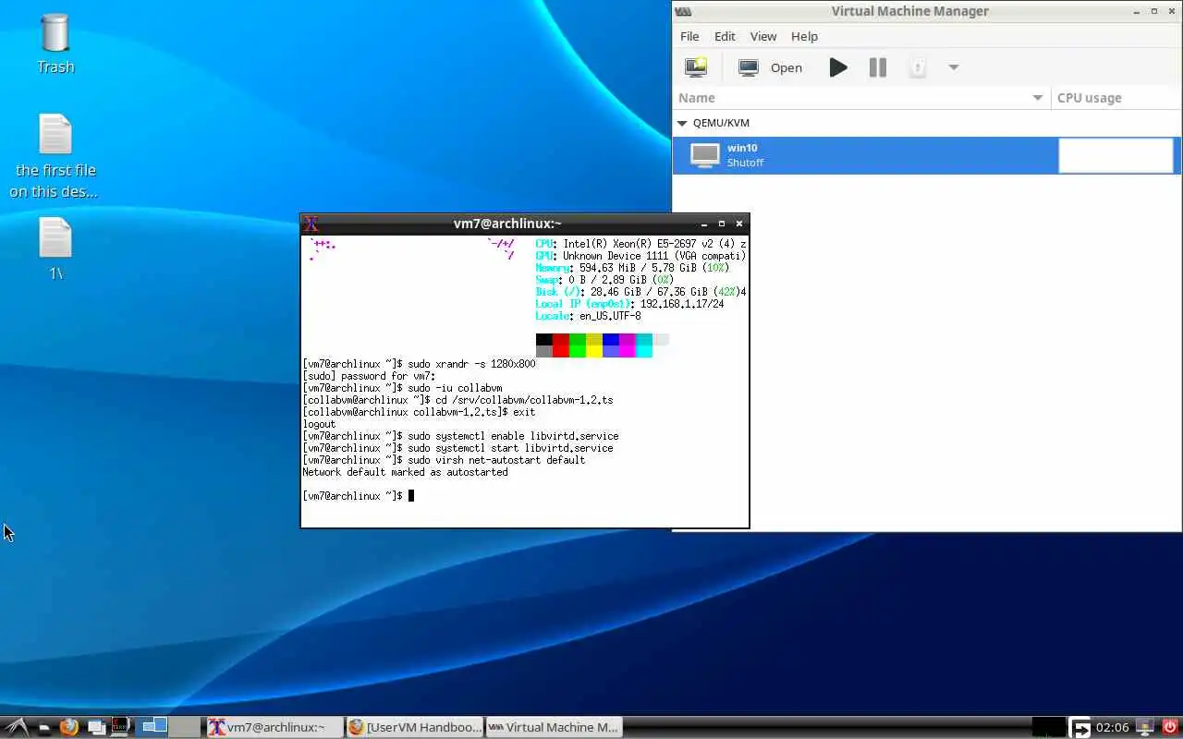Click the blue color swatch in terminal

pos(611,340)
